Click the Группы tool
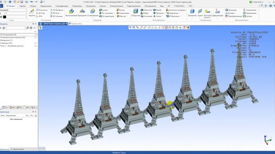Image resolution: width=275 pixels, height=154 pixels. (x=247, y=16)
